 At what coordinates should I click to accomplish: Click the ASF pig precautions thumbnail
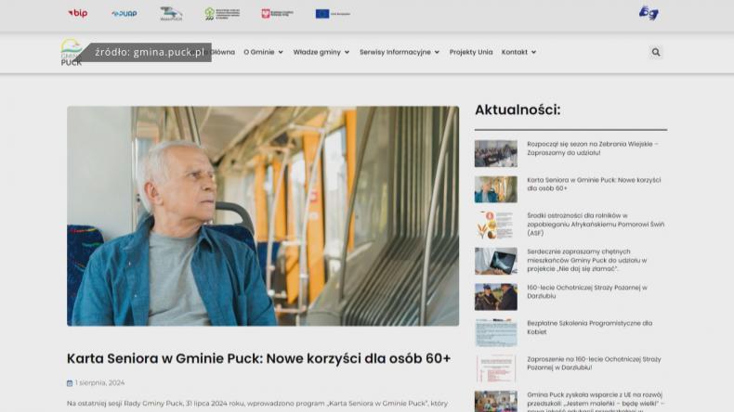point(496,225)
